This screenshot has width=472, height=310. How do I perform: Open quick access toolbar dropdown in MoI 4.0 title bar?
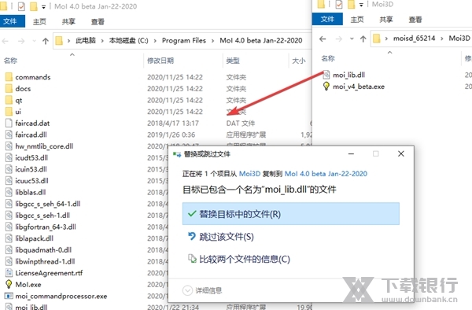[x=43, y=6]
